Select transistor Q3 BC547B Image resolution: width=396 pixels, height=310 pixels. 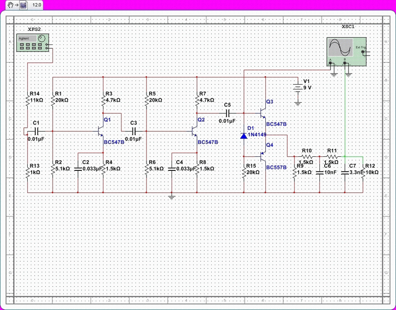(263, 114)
